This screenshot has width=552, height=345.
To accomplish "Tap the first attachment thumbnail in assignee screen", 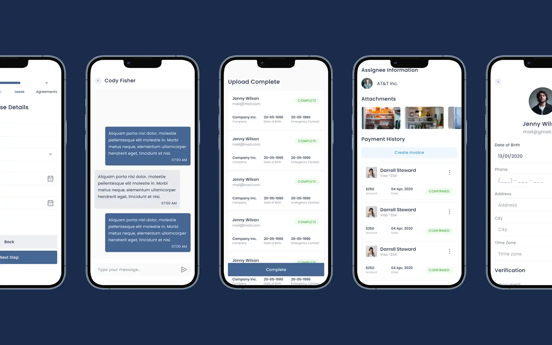I will coord(381,118).
